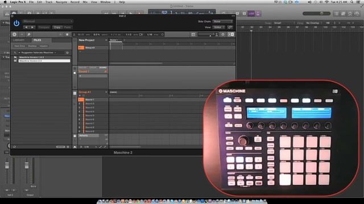Image resolution: width=364 pixels, height=204 pixels.
Task: Click the plug-in link icon
Action: [x=230, y=27]
